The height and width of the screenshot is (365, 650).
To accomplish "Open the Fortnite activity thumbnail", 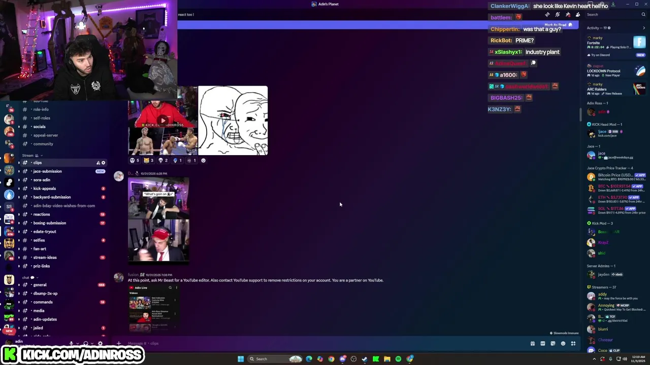I will tap(639, 42).
